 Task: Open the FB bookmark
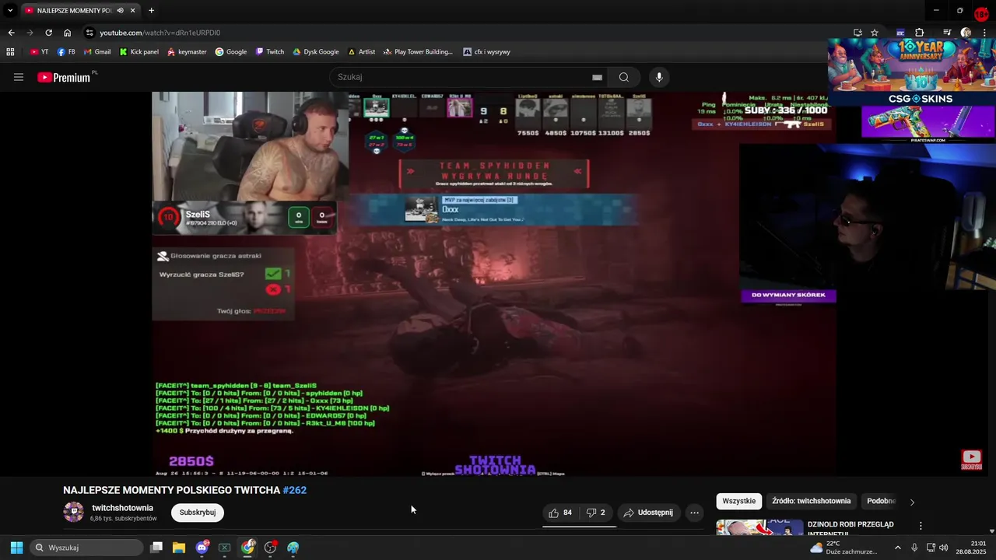coord(66,52)
